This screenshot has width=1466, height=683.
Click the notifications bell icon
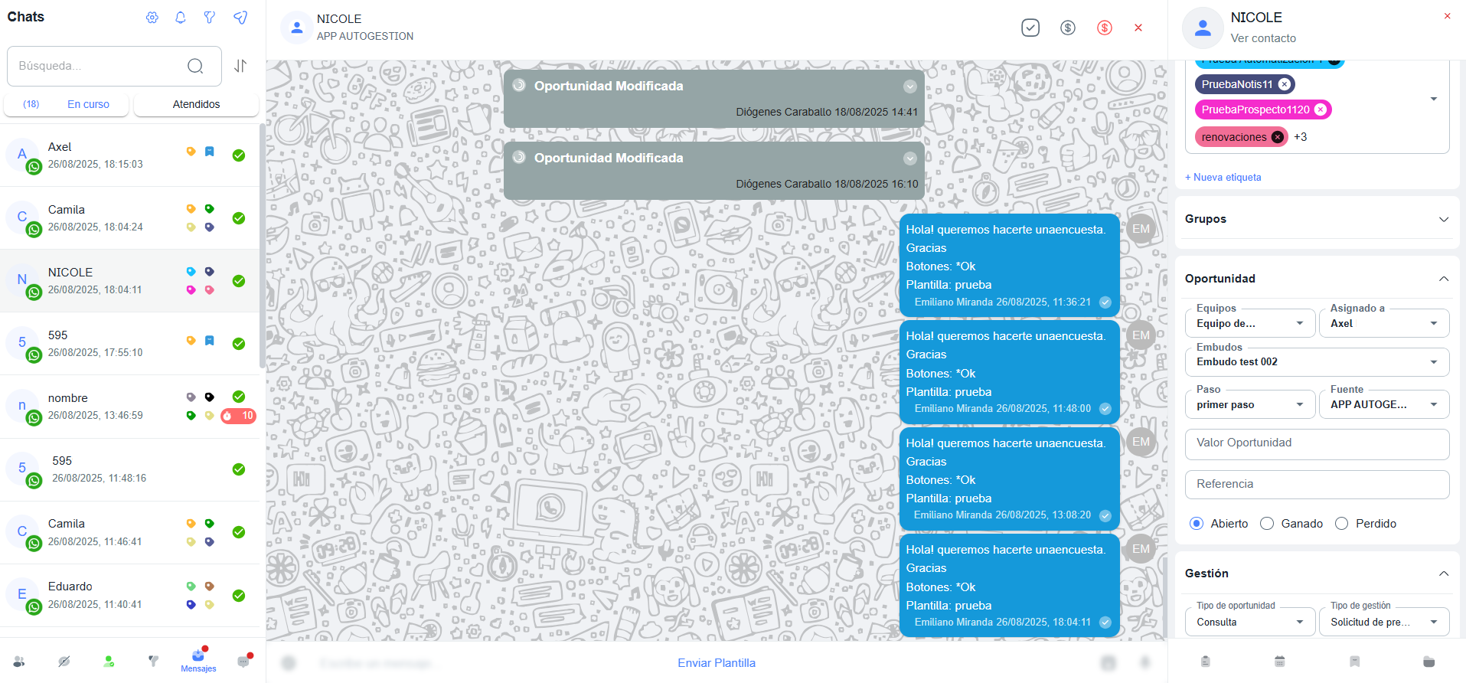coord(181,18)
